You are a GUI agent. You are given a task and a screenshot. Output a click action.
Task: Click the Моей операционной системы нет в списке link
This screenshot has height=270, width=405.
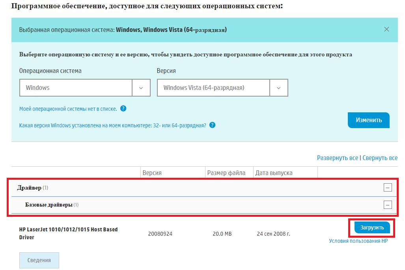pos(68,109)
